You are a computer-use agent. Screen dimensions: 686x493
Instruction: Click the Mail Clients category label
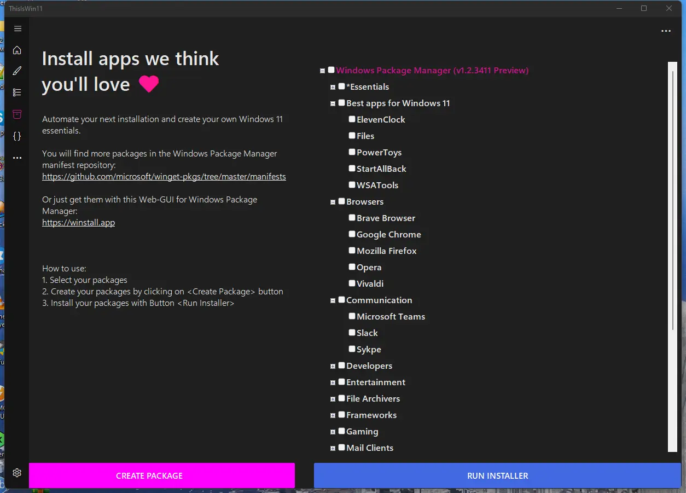click(370, 448)
